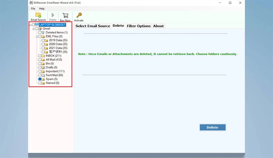Image resolution: width=273 pixels, height=158 pixels.
Task: Select the Important (111) checkbox
Action: [40, 71]
